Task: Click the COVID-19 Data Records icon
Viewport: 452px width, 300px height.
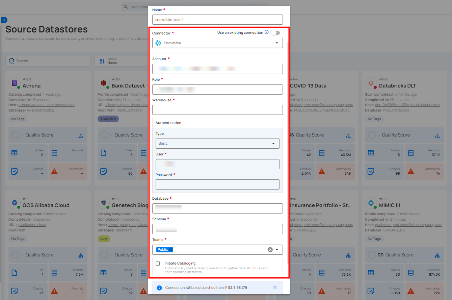Action: click(x=322, y=153)
